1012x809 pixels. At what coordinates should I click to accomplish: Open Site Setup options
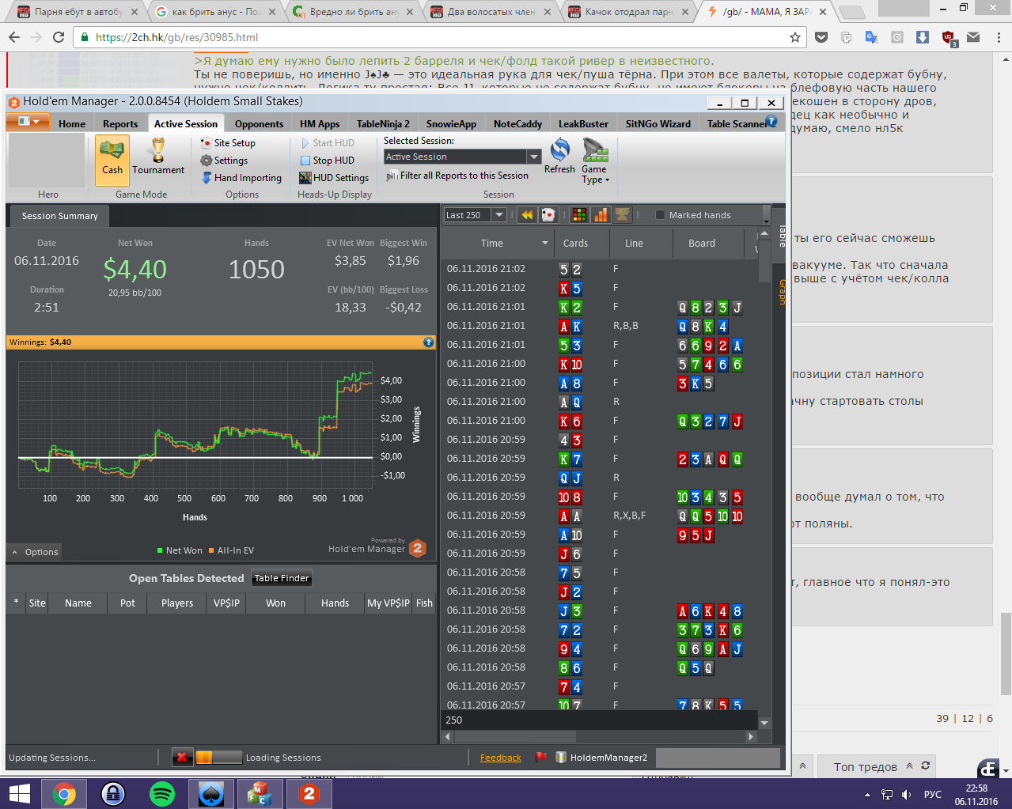click(234, 143)
